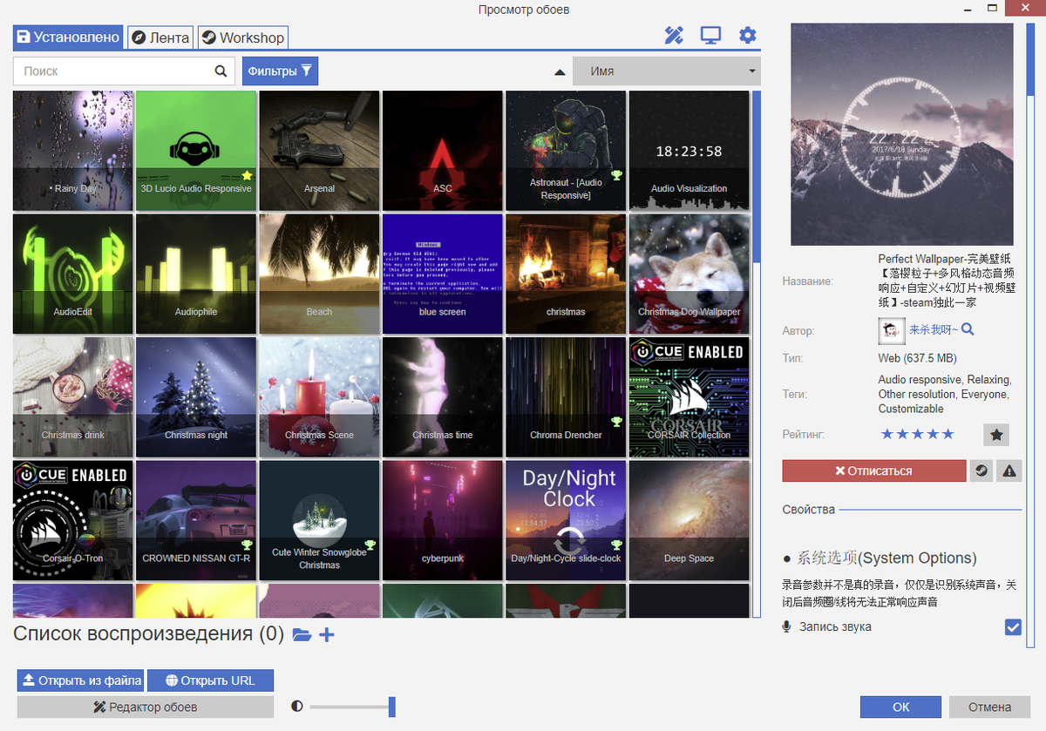This screenshot has width=1046, height=731.
Task: Confirm with the OK button
Action: coord(900,707)
